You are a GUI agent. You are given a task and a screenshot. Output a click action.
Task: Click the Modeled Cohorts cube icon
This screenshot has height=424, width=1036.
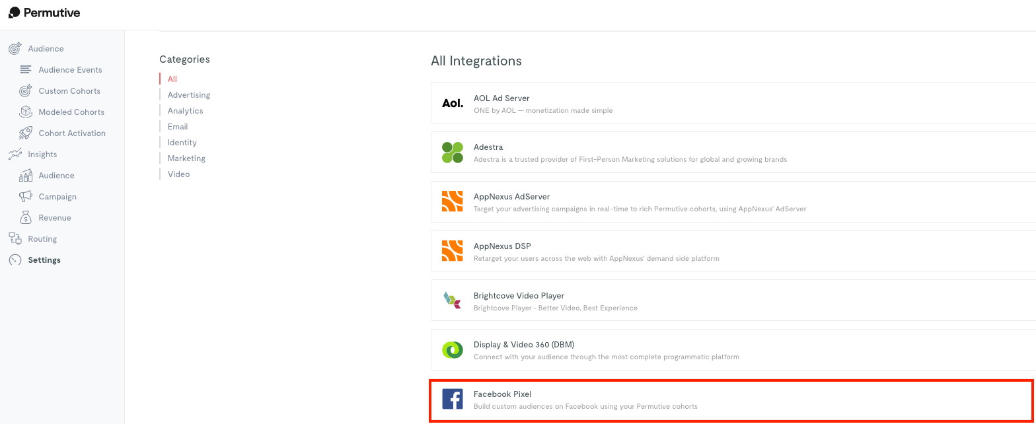point(26,112)
